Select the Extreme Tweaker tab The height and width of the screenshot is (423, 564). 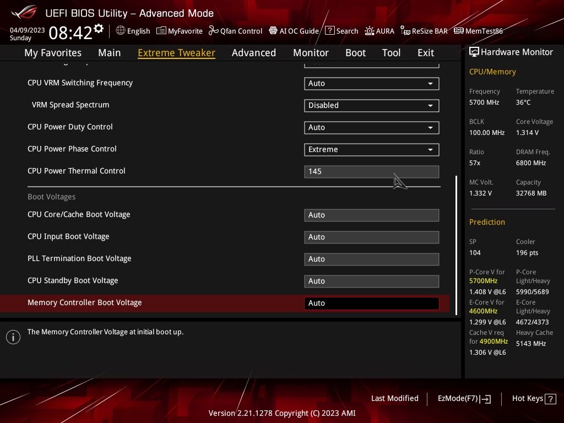(176, 53)
